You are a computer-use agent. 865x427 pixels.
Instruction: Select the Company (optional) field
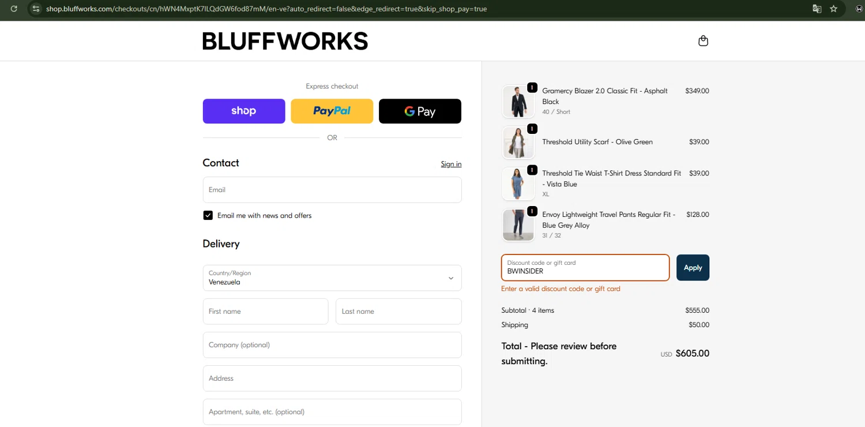[332, 345]
